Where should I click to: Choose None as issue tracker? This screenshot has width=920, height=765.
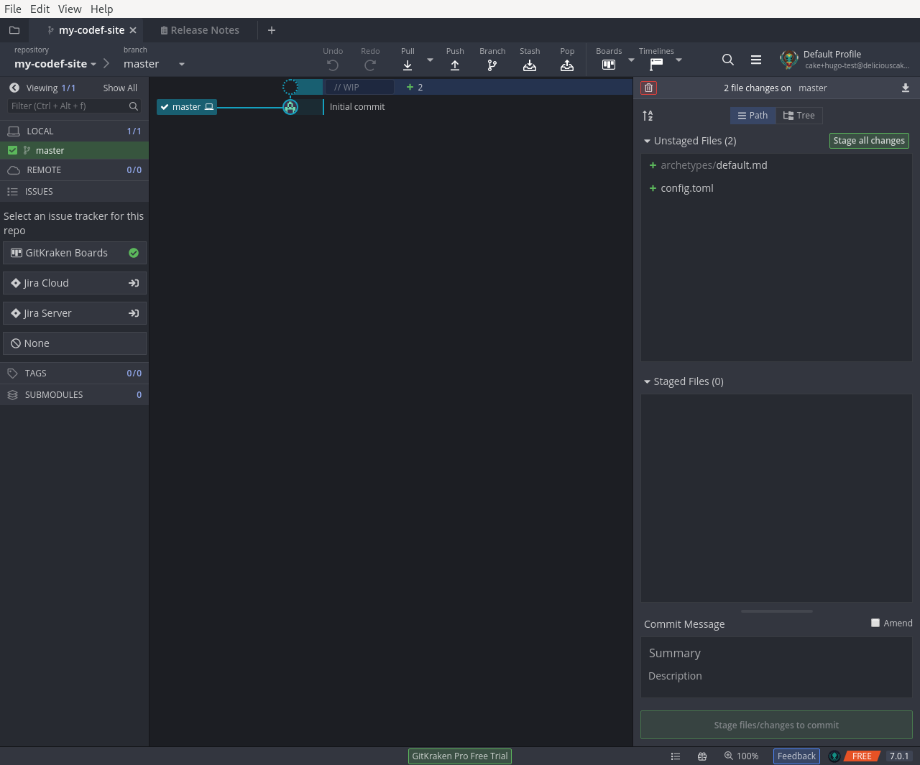(75, 343)
